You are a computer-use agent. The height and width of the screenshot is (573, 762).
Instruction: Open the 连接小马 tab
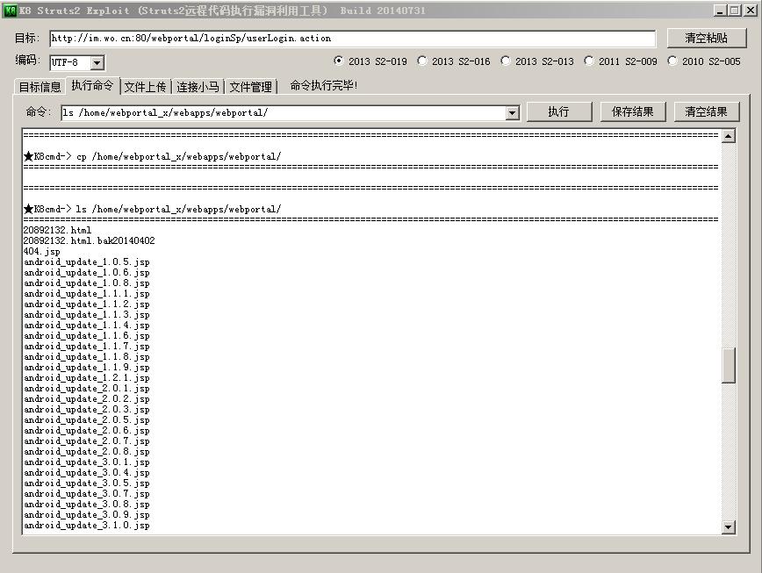coord(198,87)
